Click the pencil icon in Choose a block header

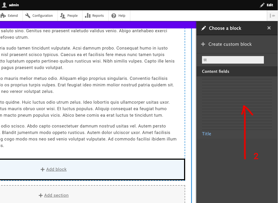pos(204,28)
